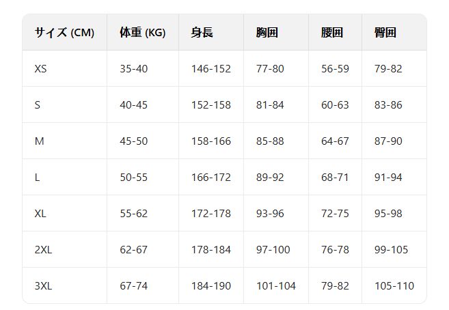Screen dimensions: 449x310
Task: Select the 胸囲 header cell
Action: click(267, 32)
